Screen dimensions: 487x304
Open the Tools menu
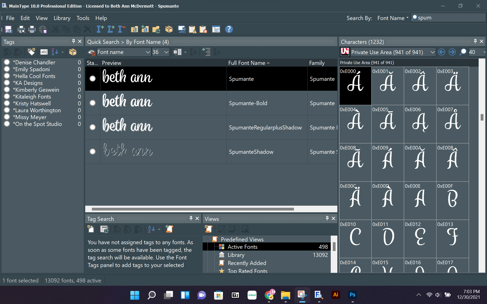[x=83, y=18]
